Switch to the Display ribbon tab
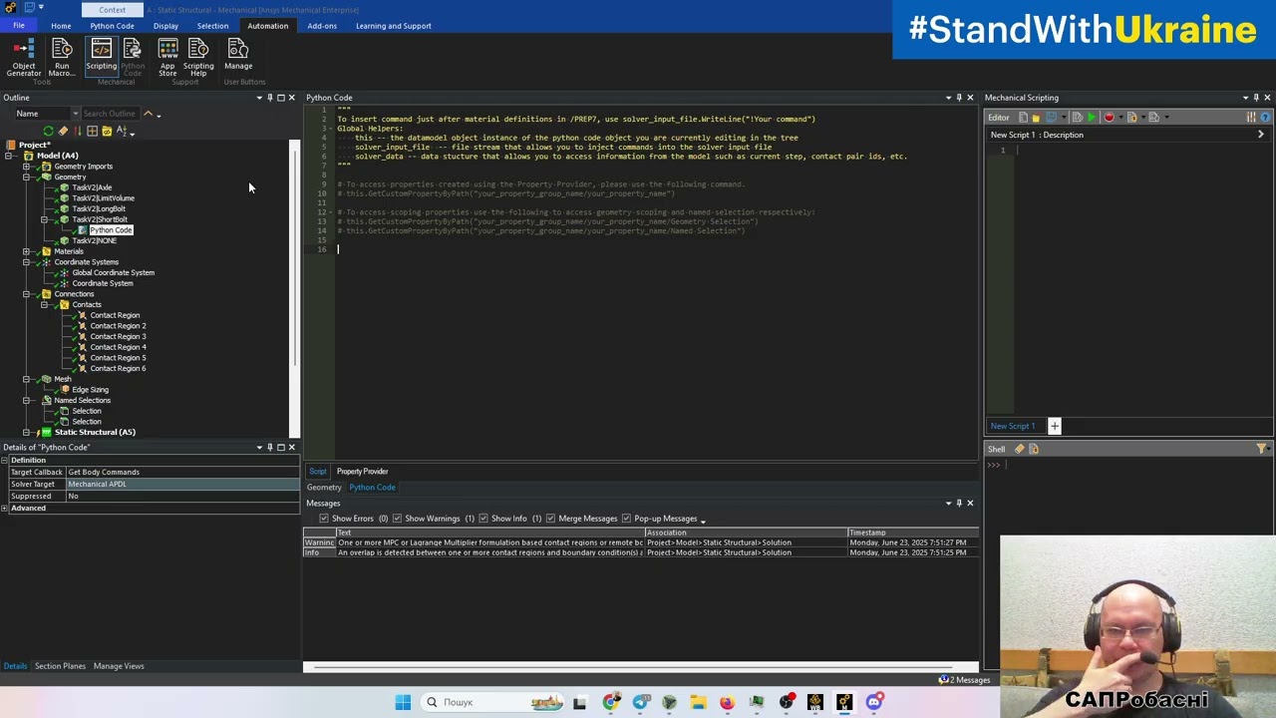 click(165, 26)
